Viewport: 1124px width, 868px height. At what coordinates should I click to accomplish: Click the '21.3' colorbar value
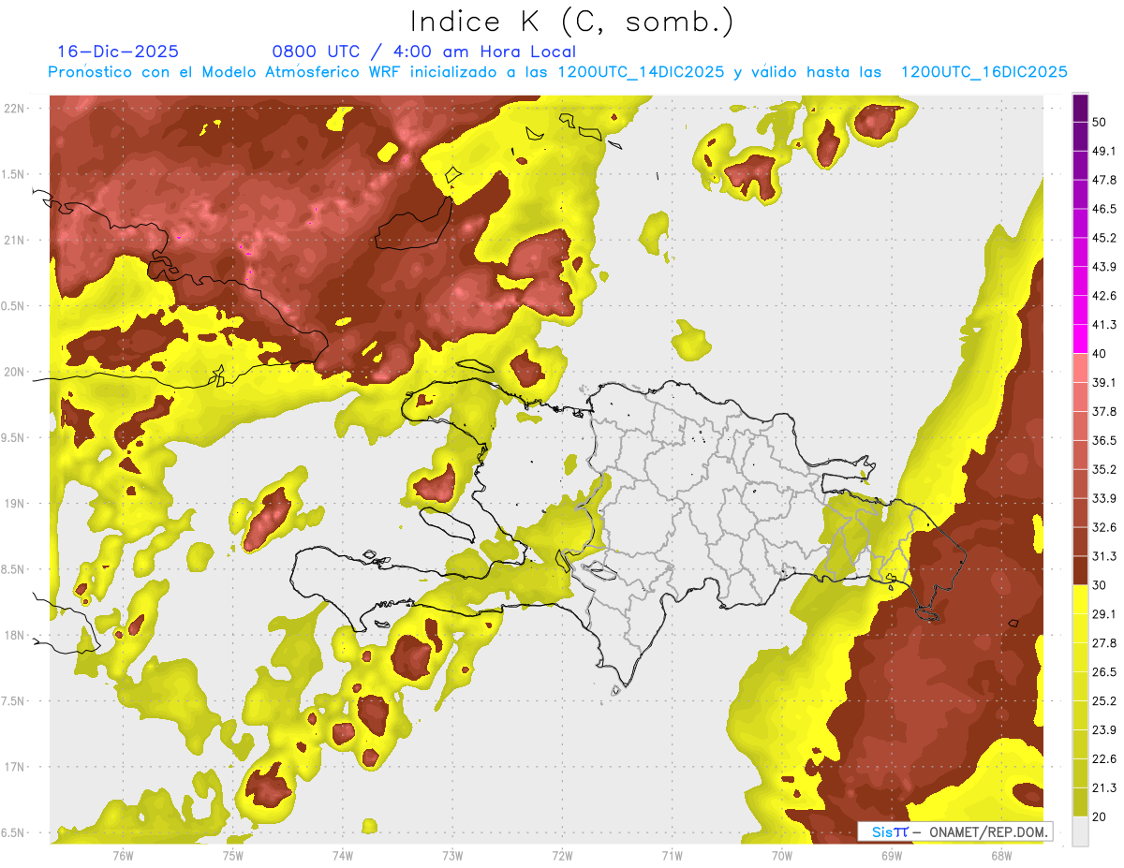1104,788
